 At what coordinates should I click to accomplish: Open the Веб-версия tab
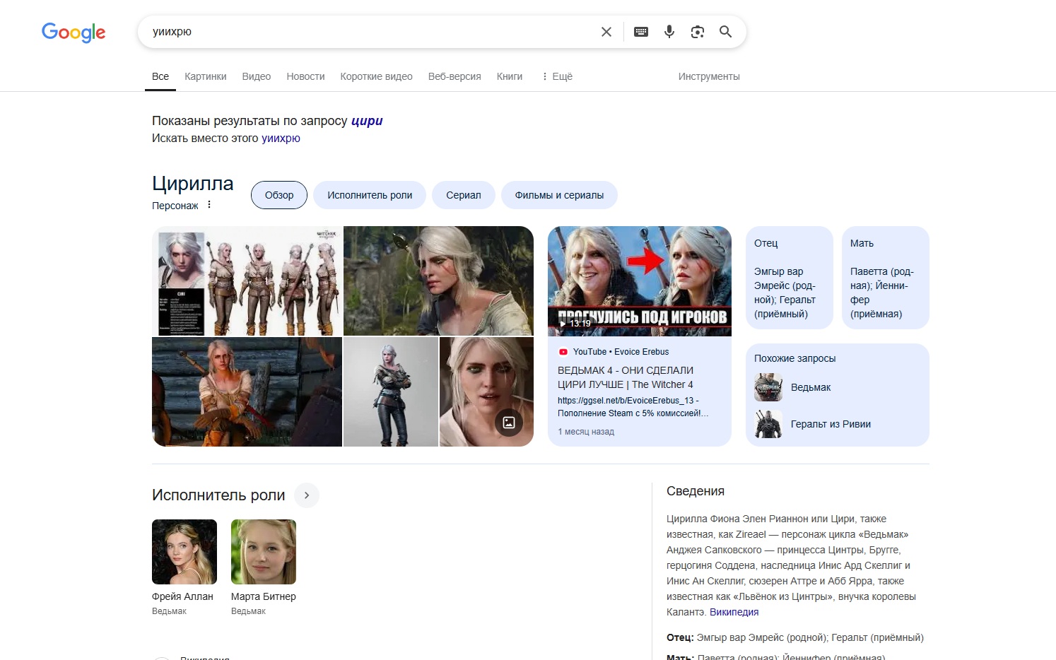[x=454, y=76]
